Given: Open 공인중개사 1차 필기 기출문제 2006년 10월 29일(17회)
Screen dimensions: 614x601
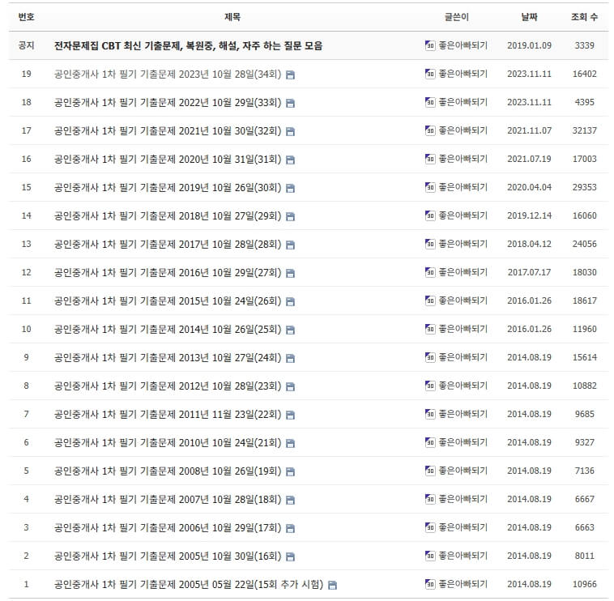Looking at the screenshot, I should (168, 528).
